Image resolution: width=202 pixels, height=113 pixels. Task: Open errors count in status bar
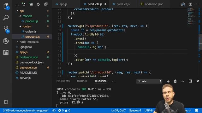[61, 110]
